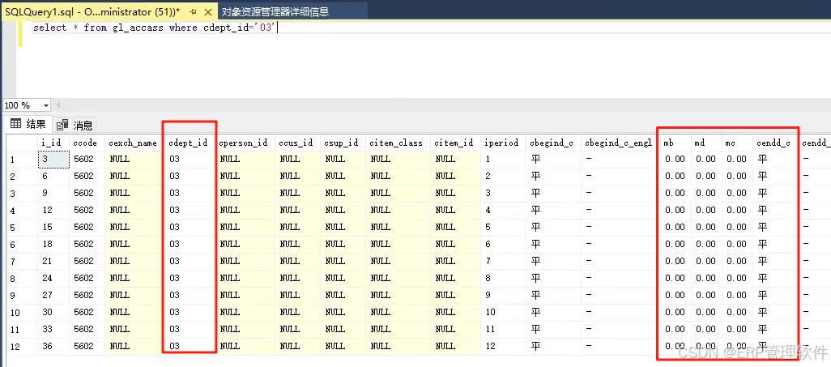Screen dimensions: 831x367
Task: Select the mb column header
Action: coord(675,143)
